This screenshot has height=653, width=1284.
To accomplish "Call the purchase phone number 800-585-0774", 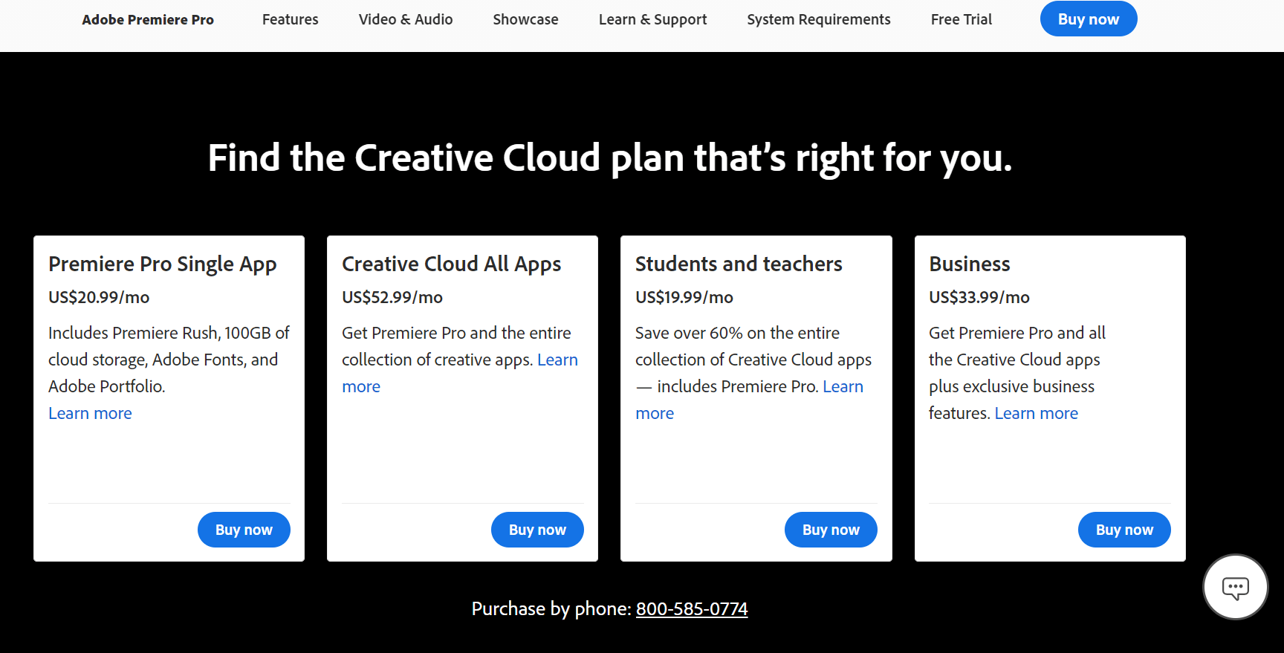I will pyautogui.click(x=691, y=609).
